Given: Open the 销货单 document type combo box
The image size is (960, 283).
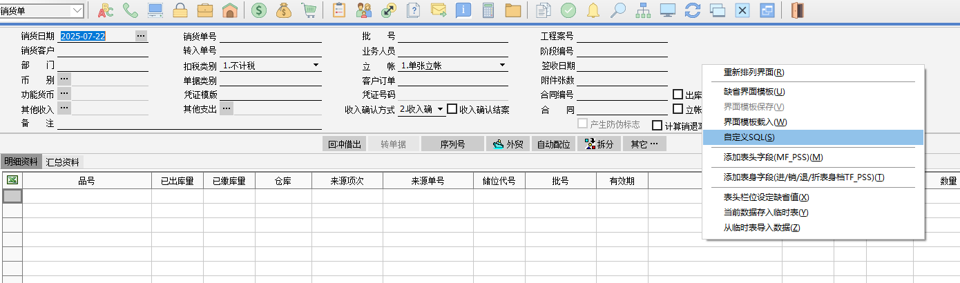Looking at the screenshot, I should 77,10.
